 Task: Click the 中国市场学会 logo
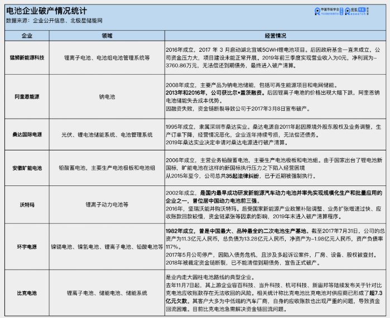coord(329,11)
